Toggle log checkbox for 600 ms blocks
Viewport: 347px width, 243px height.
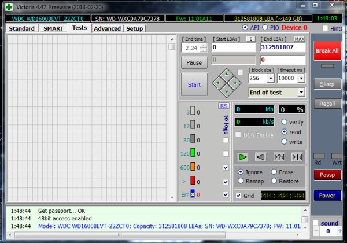[x=226, y=168]
